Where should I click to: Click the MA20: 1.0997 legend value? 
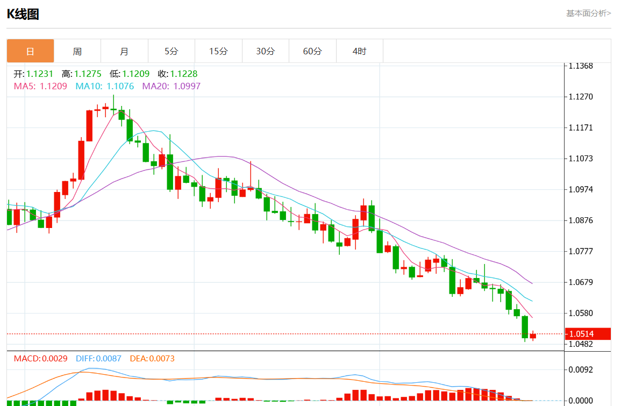(x=172, y=86)
